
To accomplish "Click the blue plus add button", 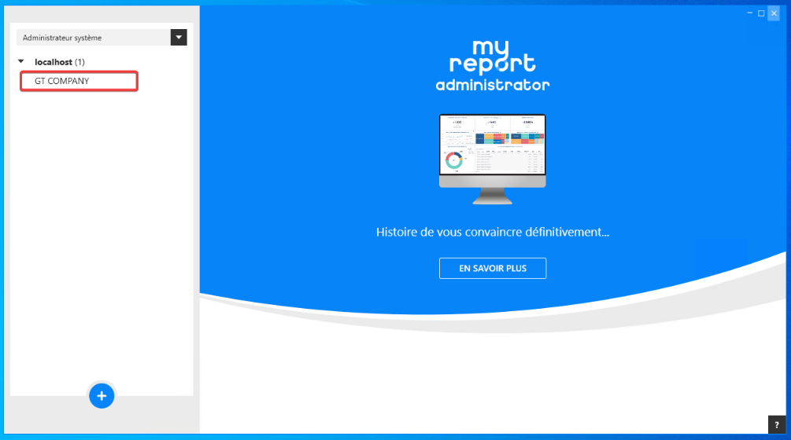I will coord(102,396).
